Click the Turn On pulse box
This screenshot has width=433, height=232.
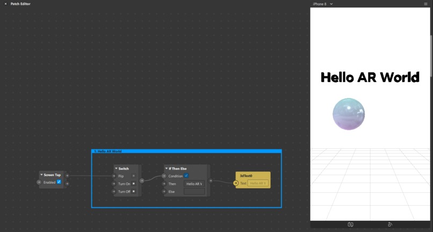point(134,184)
